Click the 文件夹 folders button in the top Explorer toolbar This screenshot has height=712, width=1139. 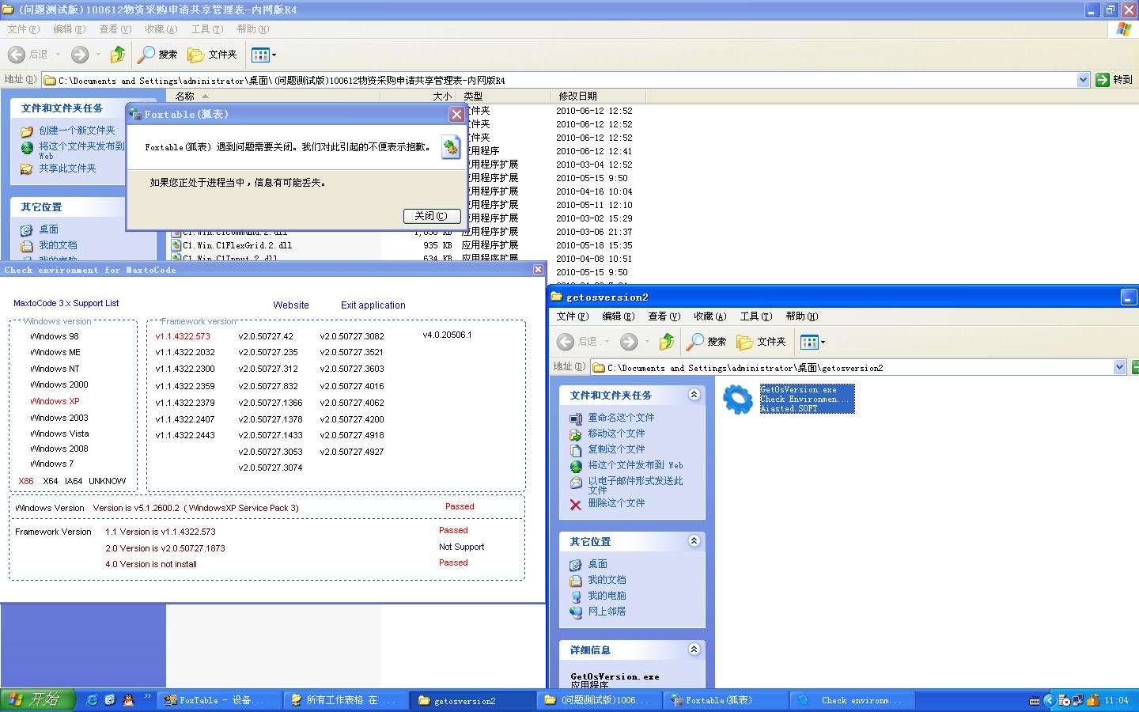coord(213,55)
